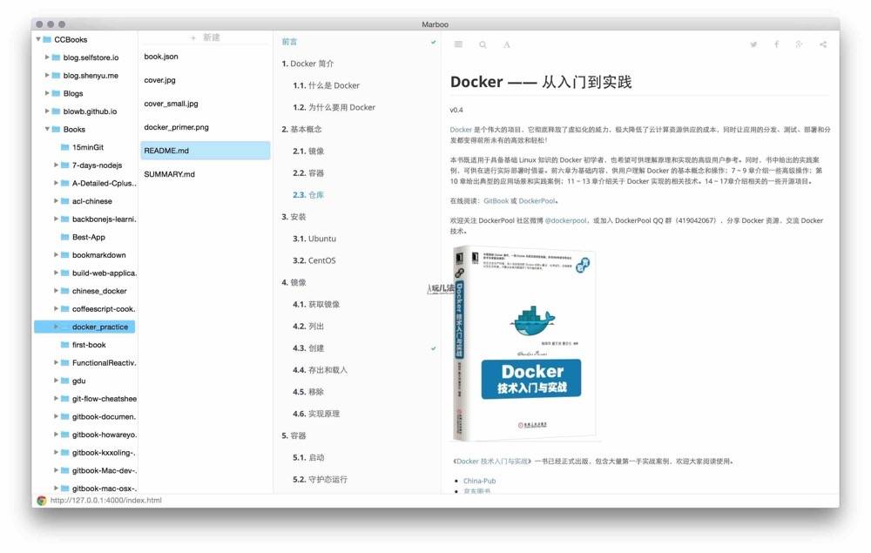Expand the 7-days-nodejs folder
This screenshot has width=871, height=553.
(x=56, y=165)
